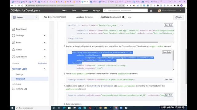The height and width of the screenshot is (110, 197).
Task: Click the Dashboard home icon
Action: 14,29
